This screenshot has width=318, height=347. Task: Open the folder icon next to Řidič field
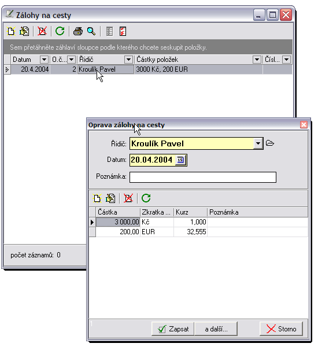point(270,143)
